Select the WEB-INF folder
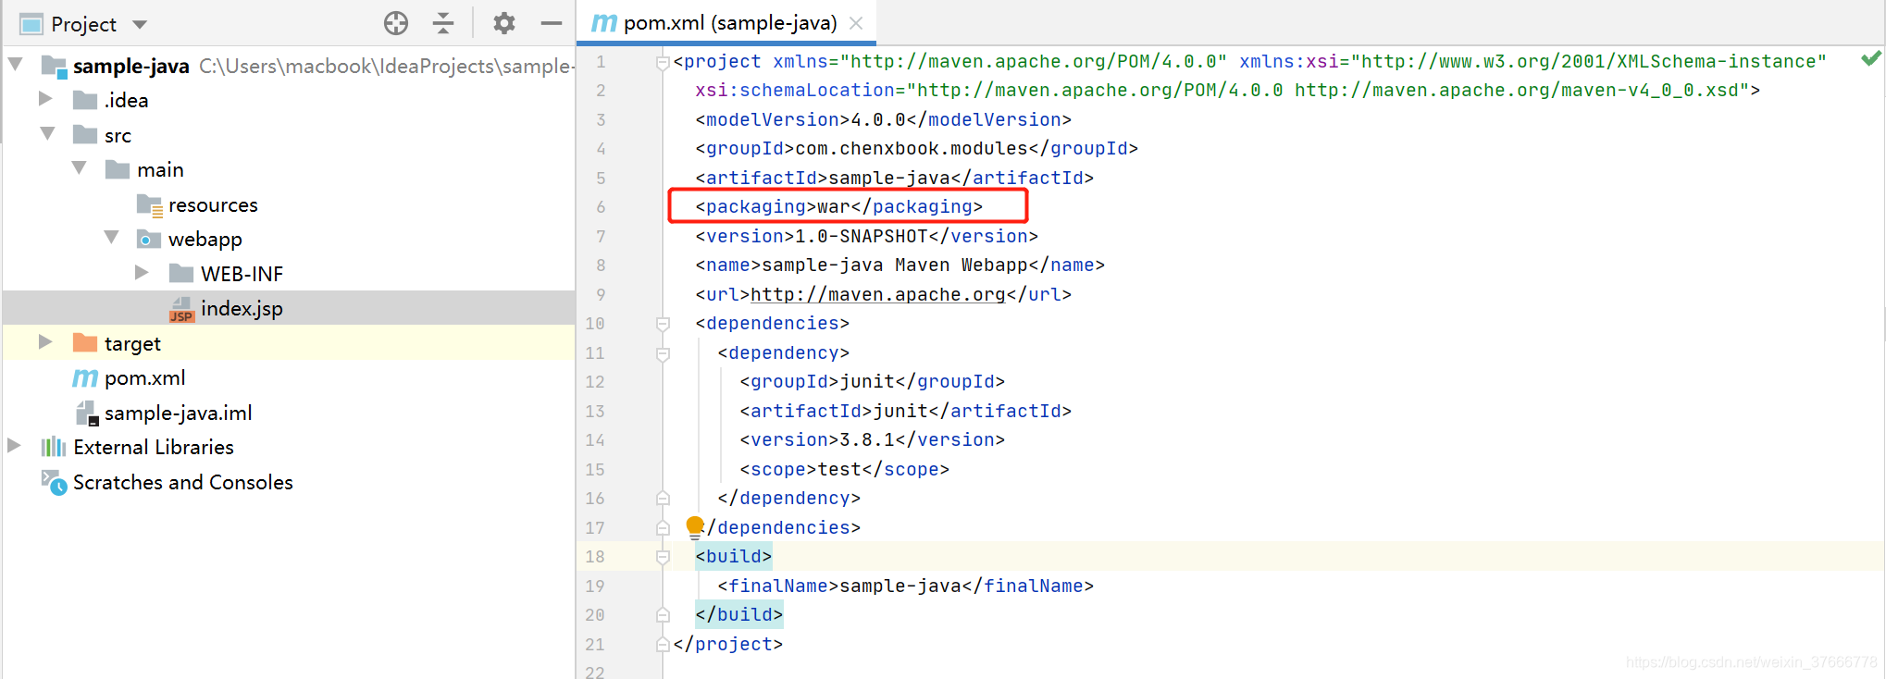The height and width of the screenshot is (679, 1886). pos(242,274)
